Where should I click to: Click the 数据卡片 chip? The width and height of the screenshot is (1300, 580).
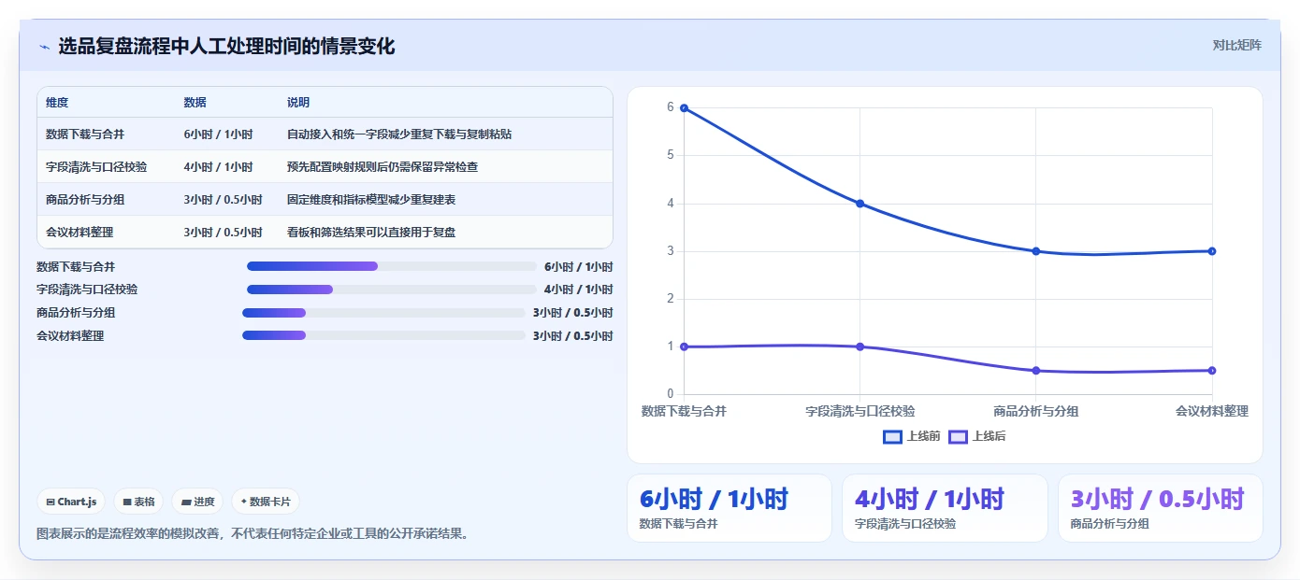(266, 502)
